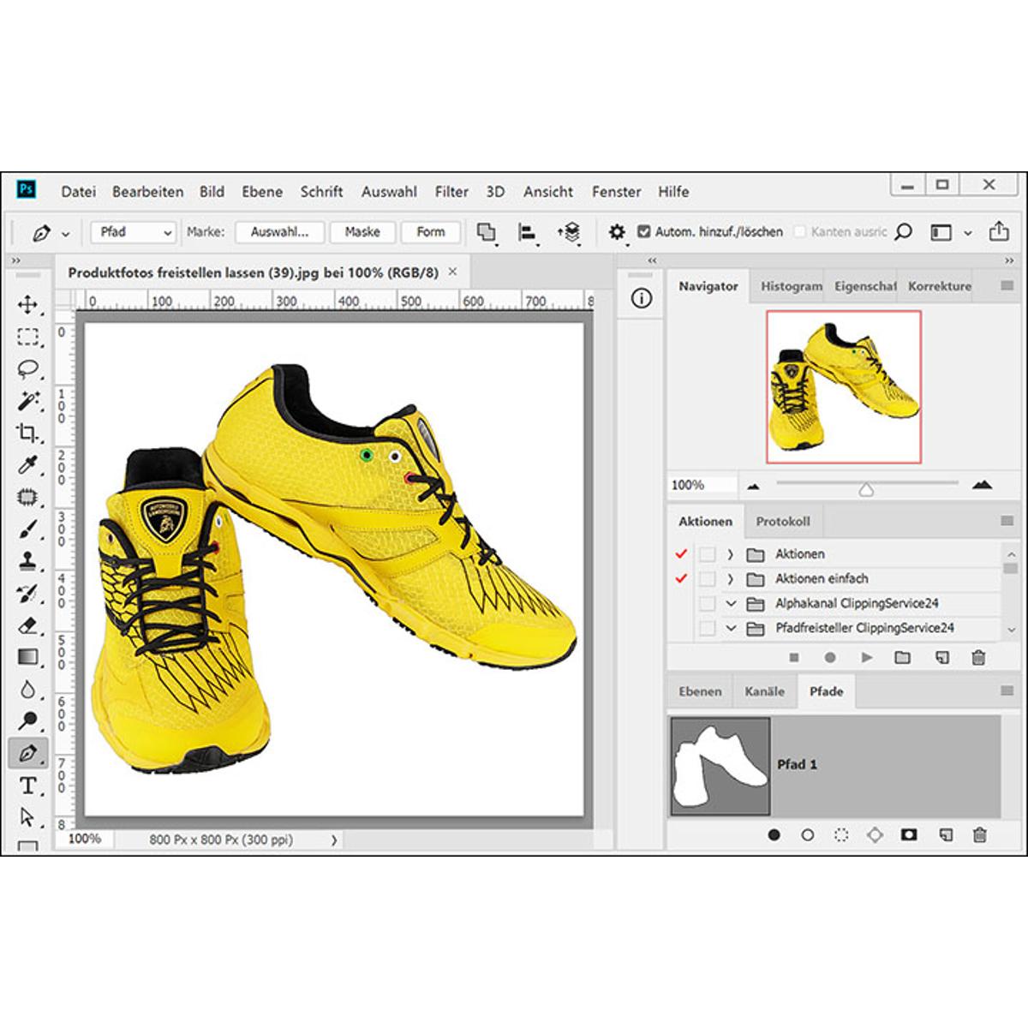
Task: Select the Lasso tool
Action: tap(27, 369)
